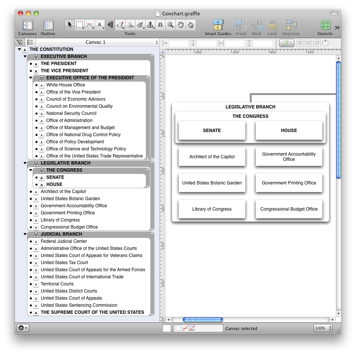Pick the Line connection tool
Viewport: 356px width, 355px height.
[89, 25]
